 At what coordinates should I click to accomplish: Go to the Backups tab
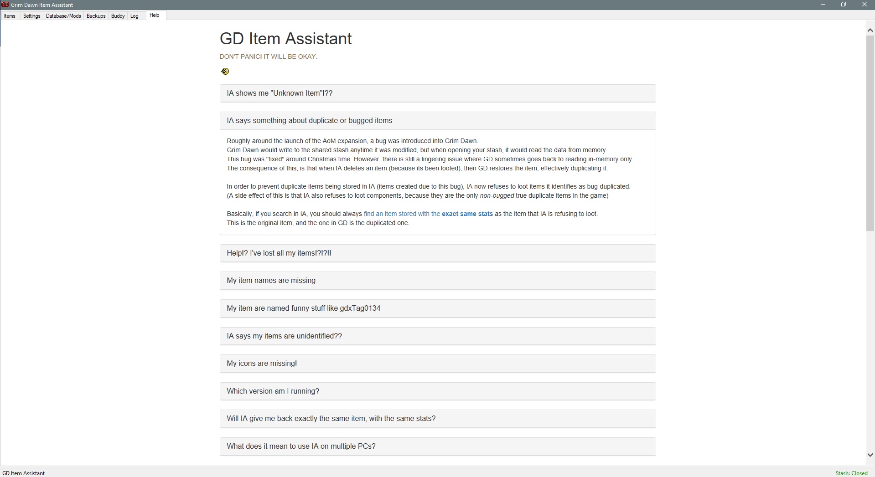[96, 16]
